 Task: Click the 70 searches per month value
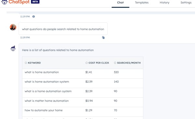point(115,110)
